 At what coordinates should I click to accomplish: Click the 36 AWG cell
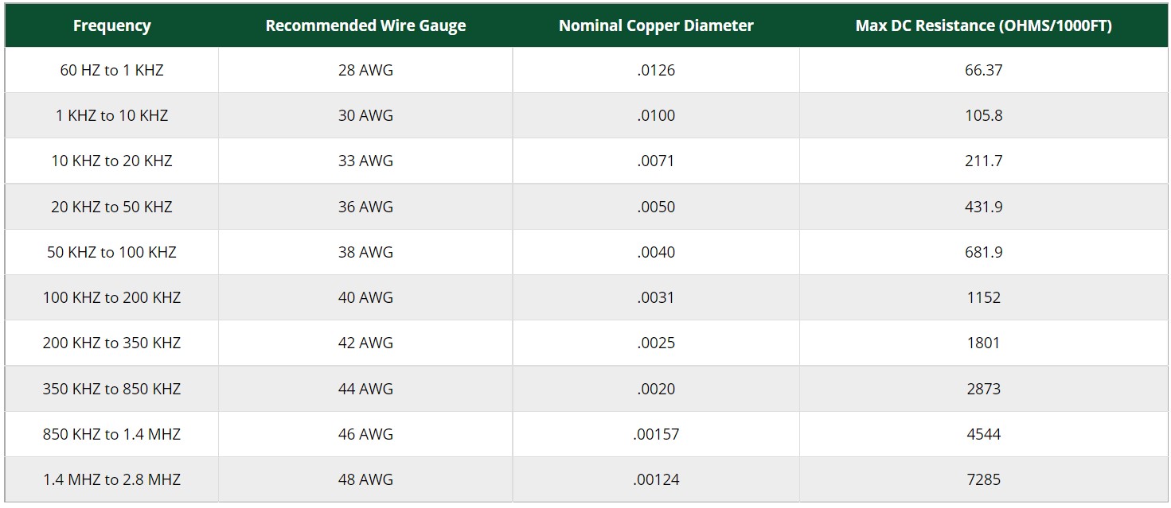(365, 207)
